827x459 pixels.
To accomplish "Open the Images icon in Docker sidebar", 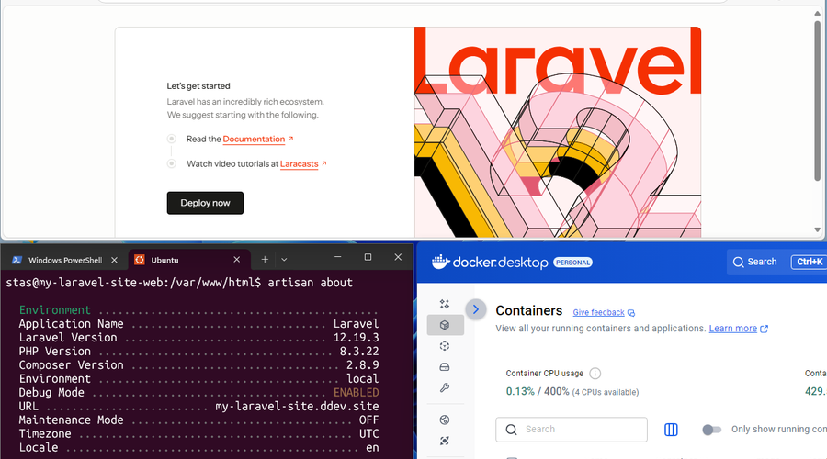I will coord(445,346).
